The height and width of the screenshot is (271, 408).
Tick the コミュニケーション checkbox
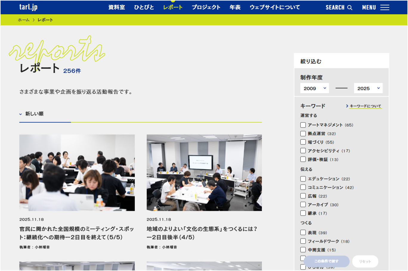(303, 187)
